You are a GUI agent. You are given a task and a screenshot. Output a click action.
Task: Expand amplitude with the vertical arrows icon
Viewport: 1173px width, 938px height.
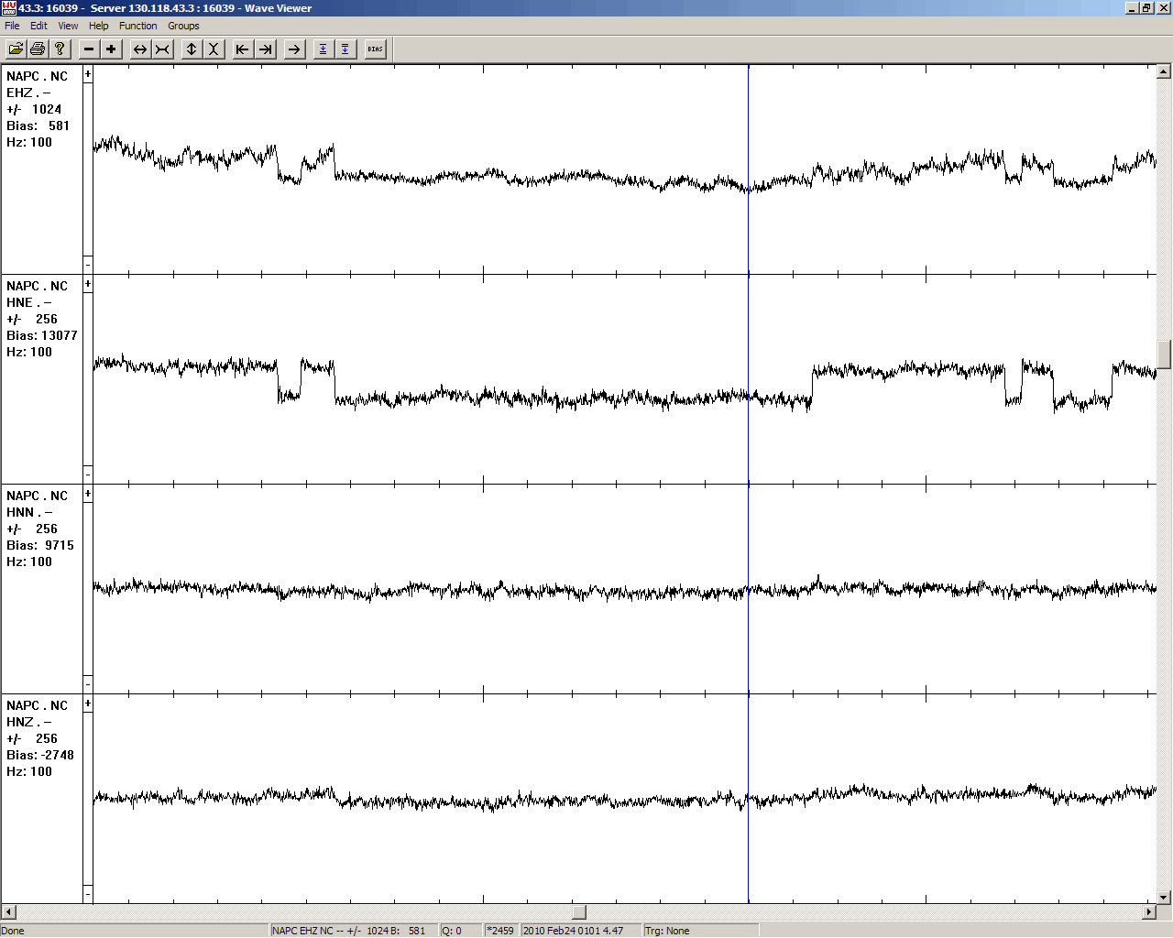pyautogui.click(x=192, y=49)
